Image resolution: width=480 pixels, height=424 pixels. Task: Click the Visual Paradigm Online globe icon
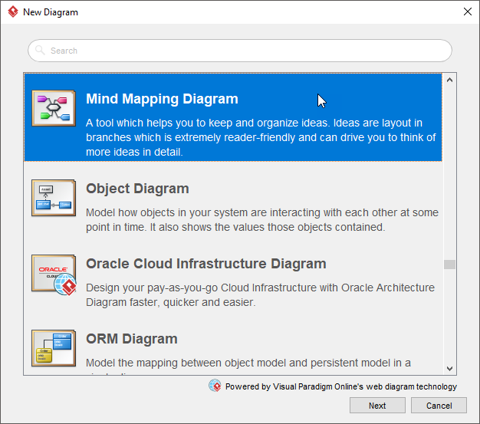215,386
